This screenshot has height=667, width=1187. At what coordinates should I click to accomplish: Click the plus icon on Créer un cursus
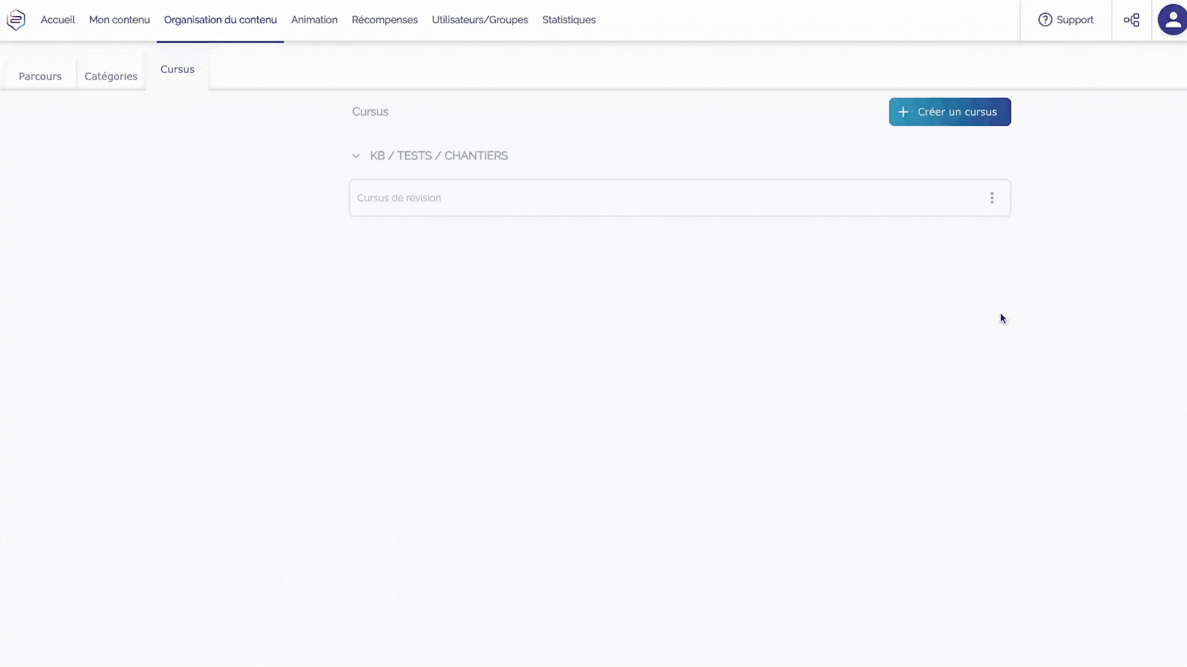pyautogui.click(x=903, y=112)
